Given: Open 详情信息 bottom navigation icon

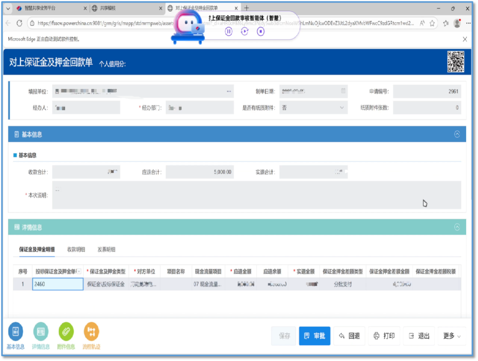Looking at the screenshot, I should point(41,336).
